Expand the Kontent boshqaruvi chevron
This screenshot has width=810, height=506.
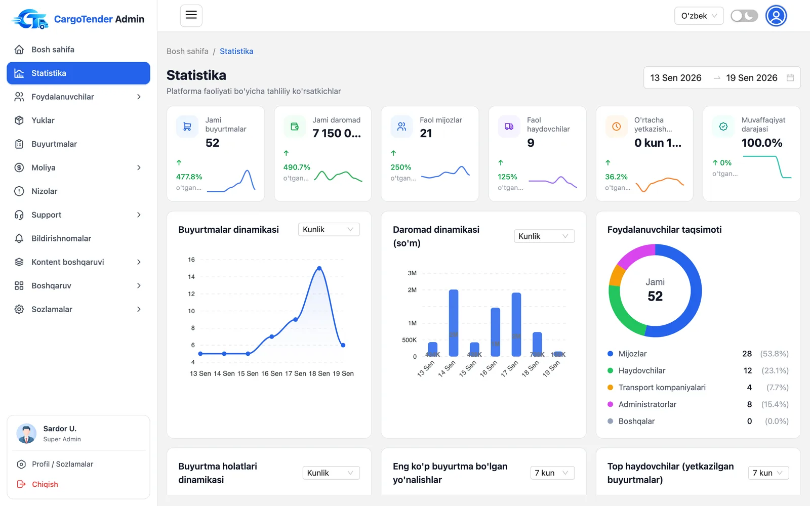pos(139,262)
